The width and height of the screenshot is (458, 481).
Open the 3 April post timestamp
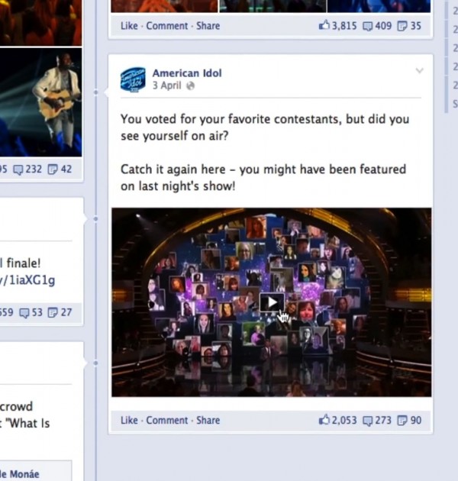coord(167,86)
